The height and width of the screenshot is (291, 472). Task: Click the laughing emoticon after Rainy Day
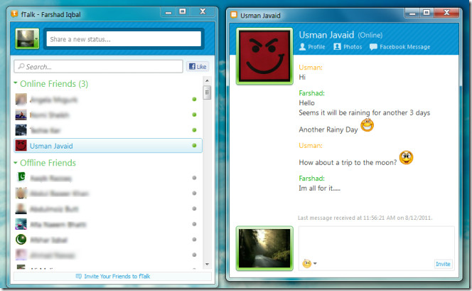[368, 125]
